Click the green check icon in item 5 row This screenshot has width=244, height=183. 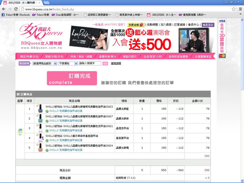tap(47, 150)
